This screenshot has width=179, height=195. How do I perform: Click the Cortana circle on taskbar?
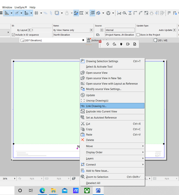20,190
